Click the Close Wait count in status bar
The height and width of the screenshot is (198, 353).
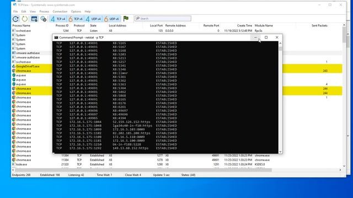133,175
